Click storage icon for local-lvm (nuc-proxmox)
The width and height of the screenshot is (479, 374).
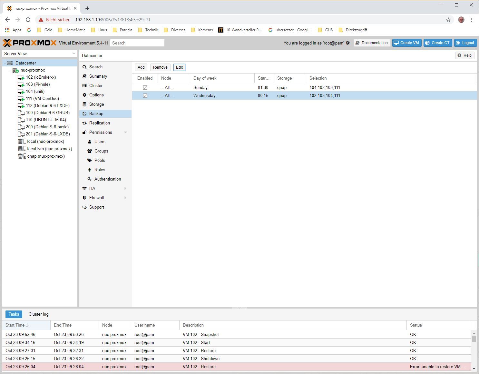click(22, 149)
